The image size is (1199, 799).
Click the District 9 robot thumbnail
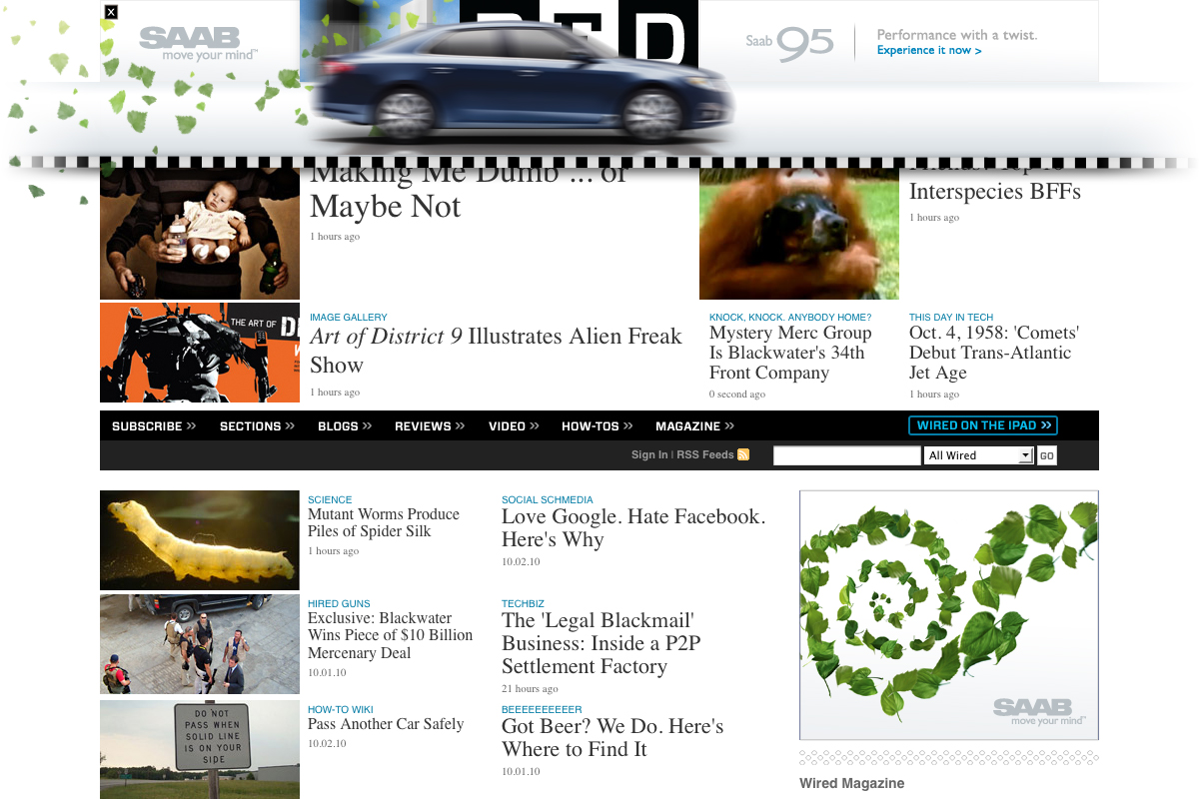[x=200, y=353]
